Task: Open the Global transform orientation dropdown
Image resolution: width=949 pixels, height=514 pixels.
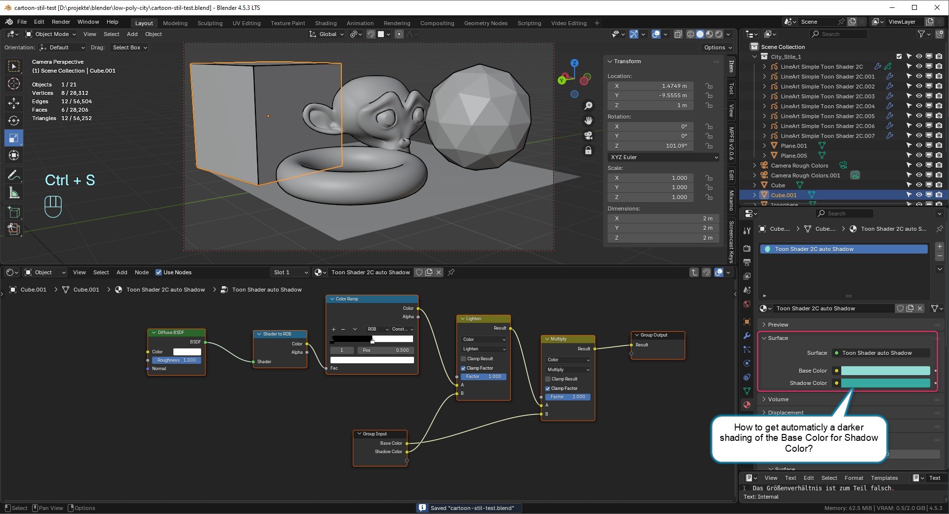Action: 326,34
